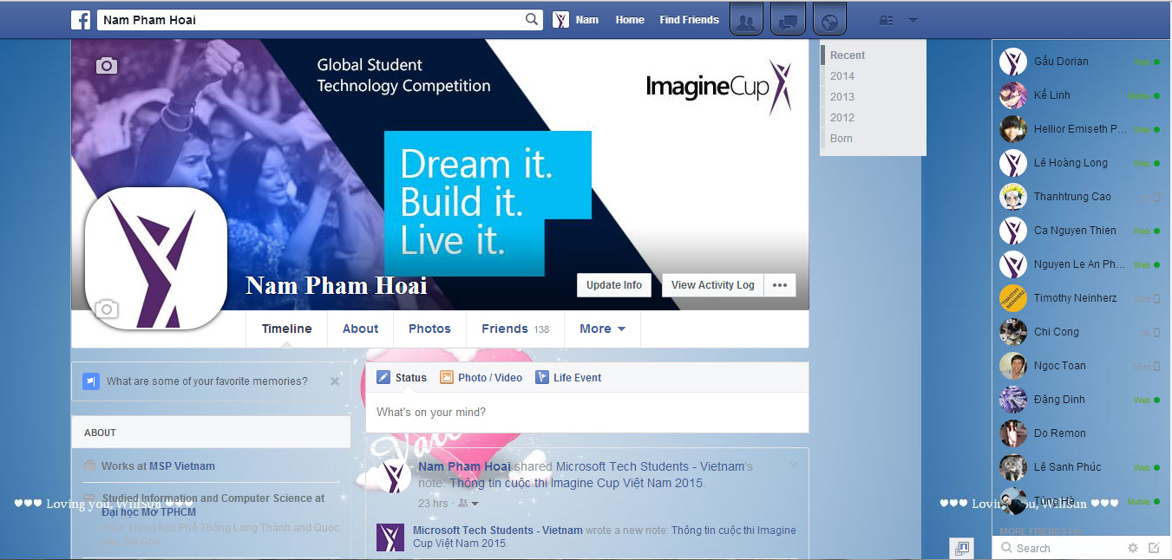Jump to 2012 in timeline navigator
Screen dimensions: 1172x560
click(x=842, y=118)
